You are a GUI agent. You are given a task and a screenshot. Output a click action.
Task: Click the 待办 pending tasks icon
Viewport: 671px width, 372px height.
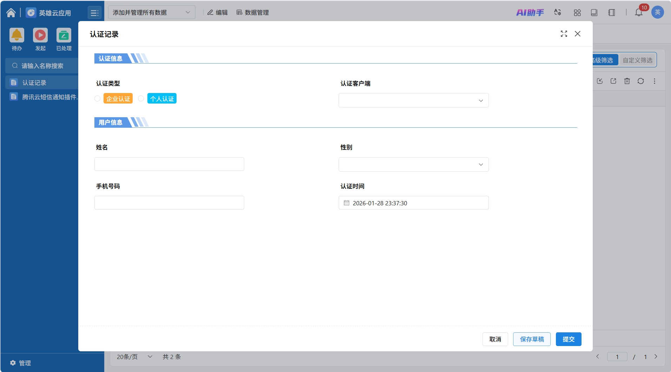pyautogui.click(x=17, y=35)
